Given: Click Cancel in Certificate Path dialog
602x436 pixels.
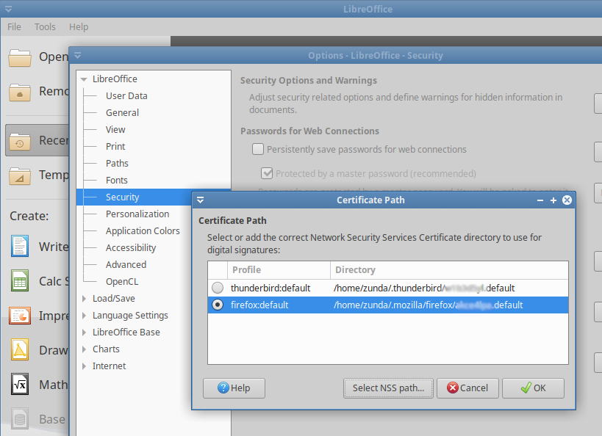Looking at the screenshot, I should [467, 388].
